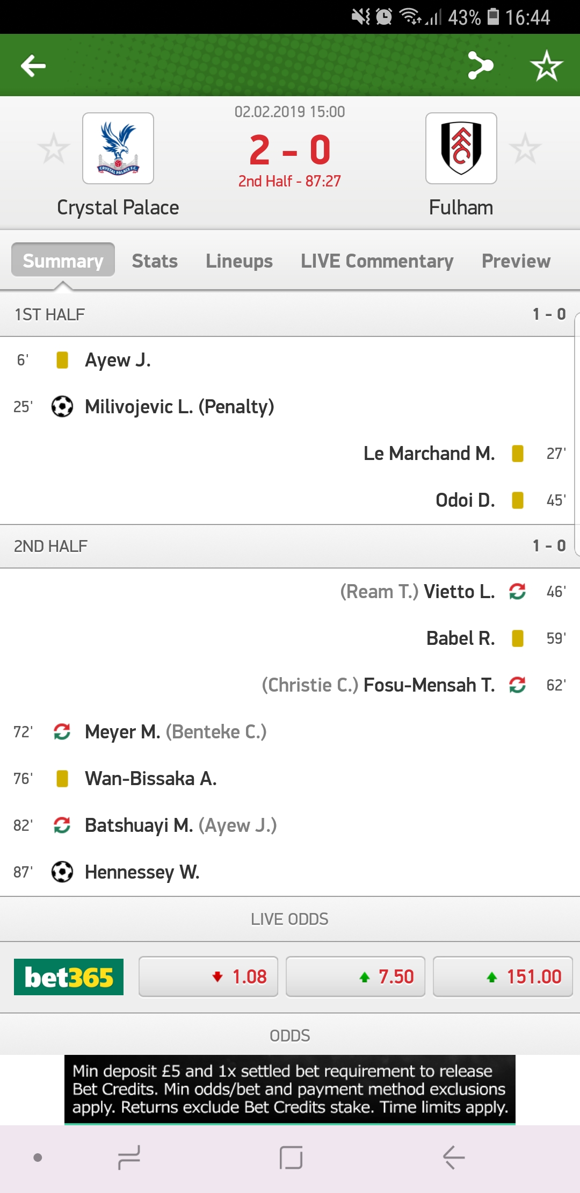This screenshot has width=580, height=1193.
Task: View LIVE Commentary tab
Action: point(377,261)
